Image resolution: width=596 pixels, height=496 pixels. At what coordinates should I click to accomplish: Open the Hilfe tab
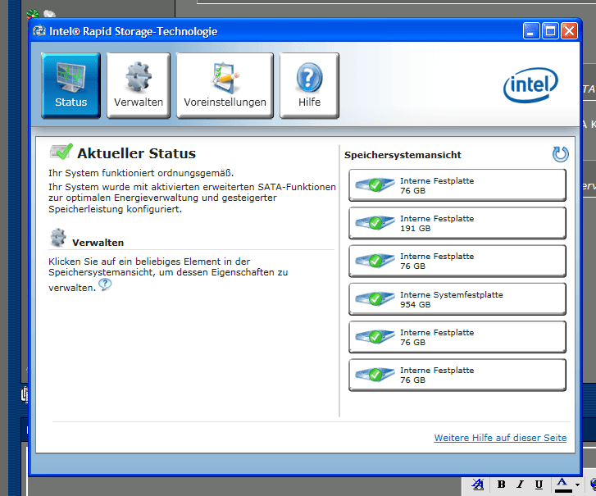pyautogui.click(x=309, y=85)
